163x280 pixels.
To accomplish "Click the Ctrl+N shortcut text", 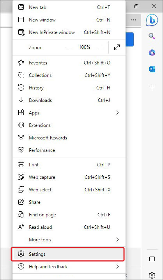I will [x=103, y=20].
